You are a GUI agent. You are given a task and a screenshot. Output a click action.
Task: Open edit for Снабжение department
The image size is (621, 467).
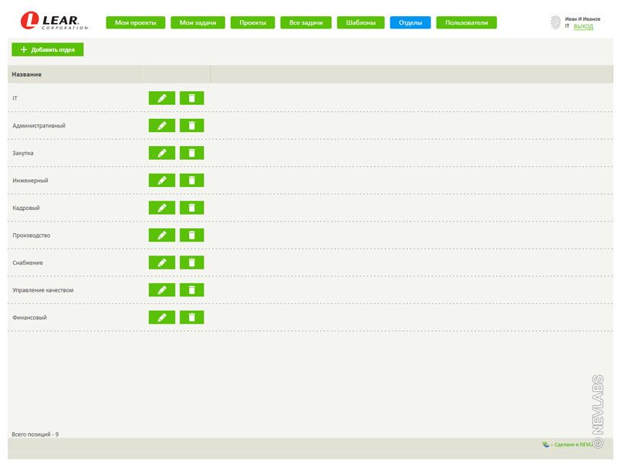tap(161, 262)
